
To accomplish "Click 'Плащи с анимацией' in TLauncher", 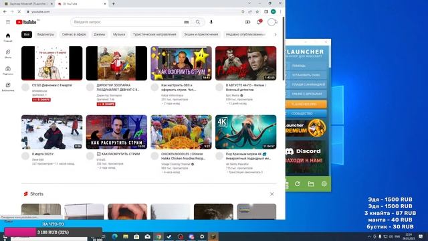I will (x=306, y=85).
